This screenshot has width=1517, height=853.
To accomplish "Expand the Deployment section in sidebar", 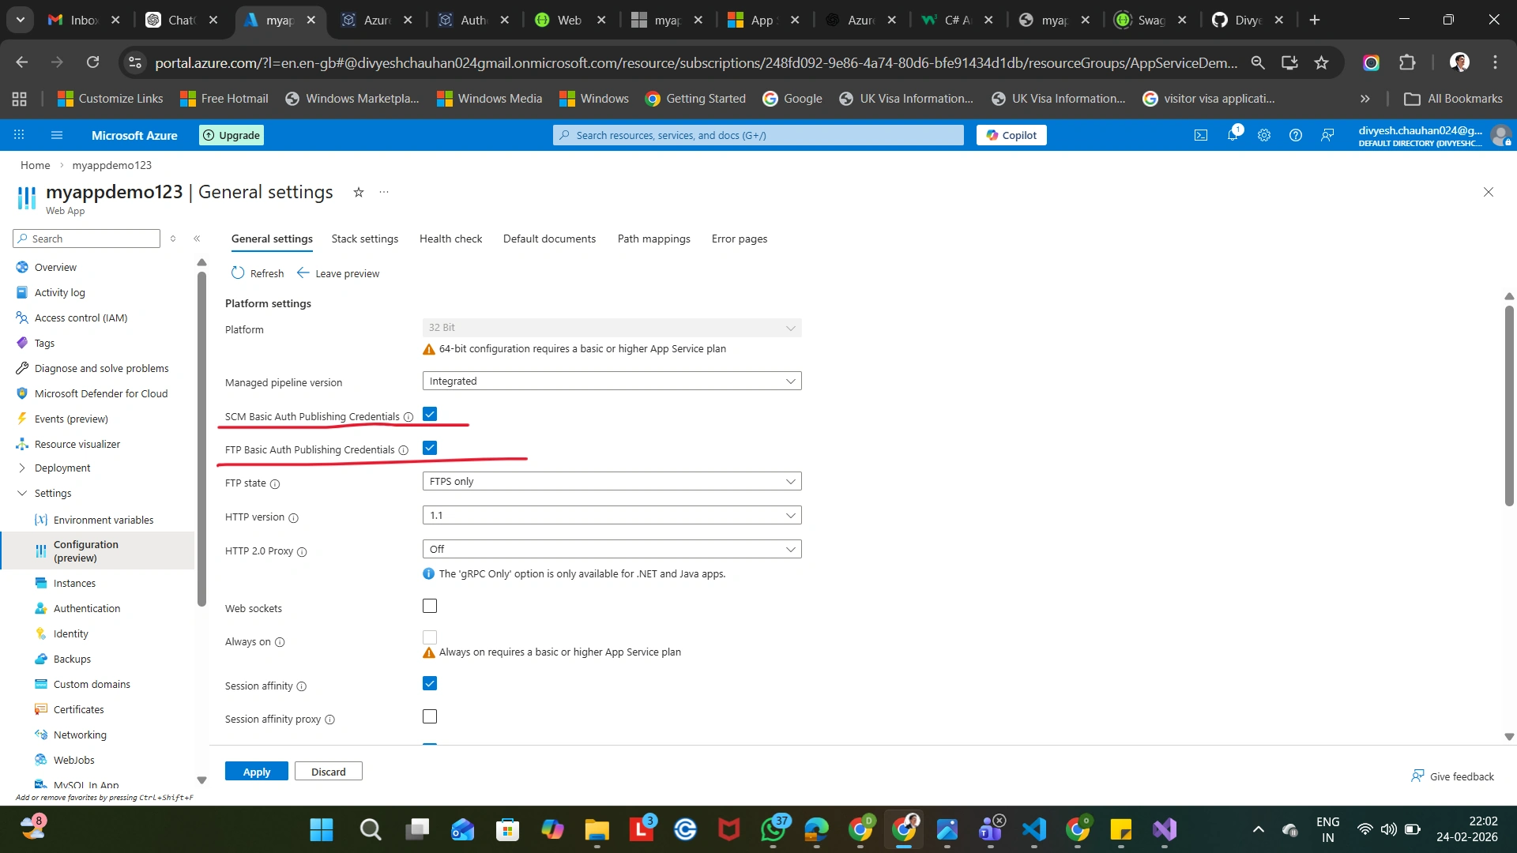I will 22,468.
